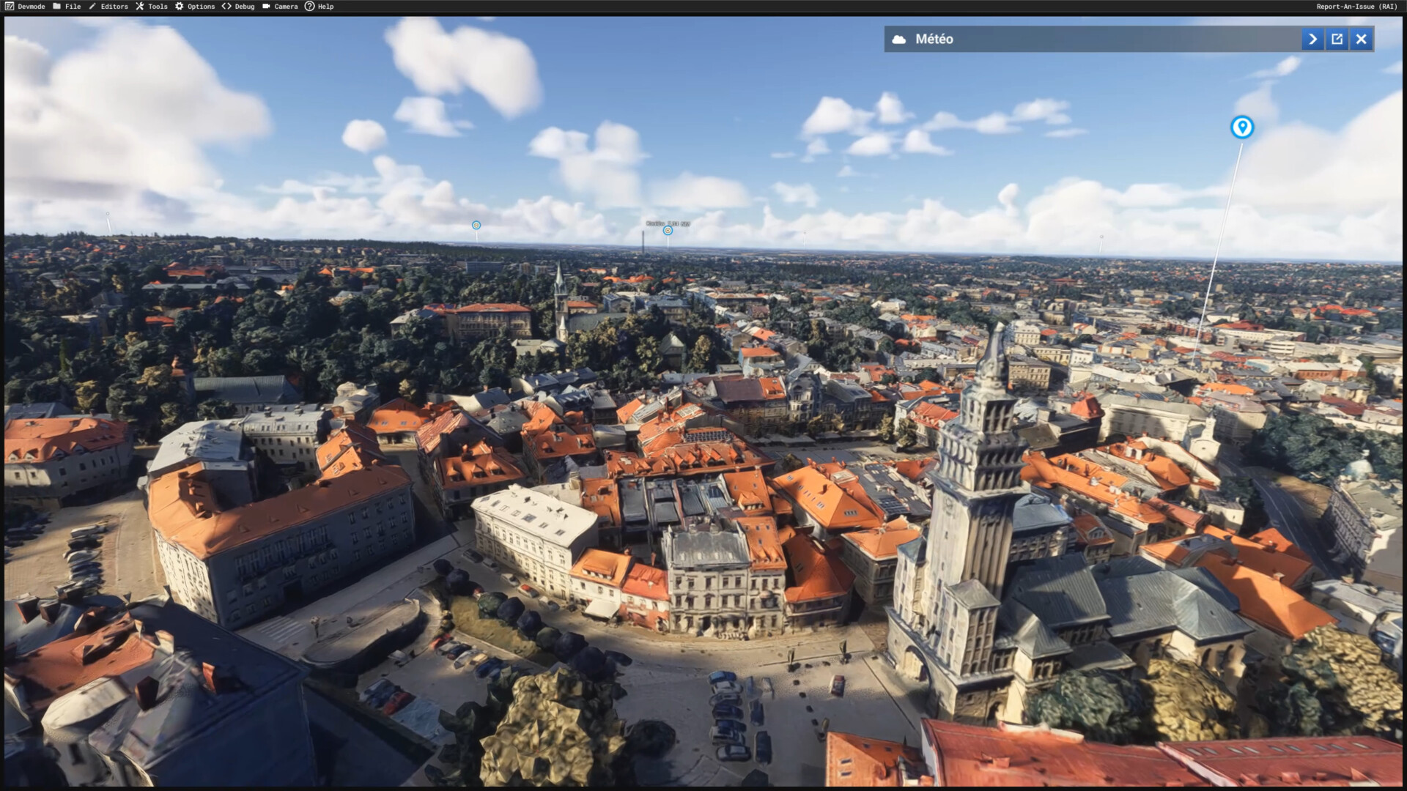Click the labeled heliport marker on horizon

pyautogui.click(x=668, y=231)
